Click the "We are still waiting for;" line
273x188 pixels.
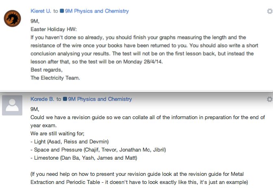point(61,134)
